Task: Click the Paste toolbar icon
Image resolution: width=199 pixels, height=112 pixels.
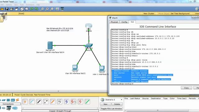Action: coord(27,9)
